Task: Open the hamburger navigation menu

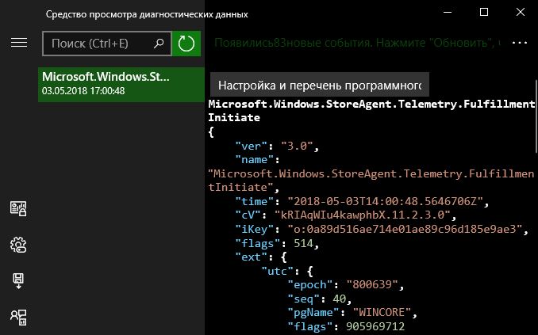Action: (19, 43)
